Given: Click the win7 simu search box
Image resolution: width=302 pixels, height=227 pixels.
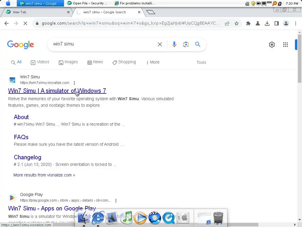Looking at the screenshot, I should tap(104, 44).
